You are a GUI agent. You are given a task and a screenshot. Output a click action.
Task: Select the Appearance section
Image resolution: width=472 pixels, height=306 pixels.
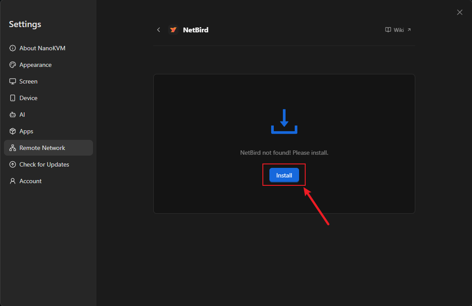click(x=48, y=65)
